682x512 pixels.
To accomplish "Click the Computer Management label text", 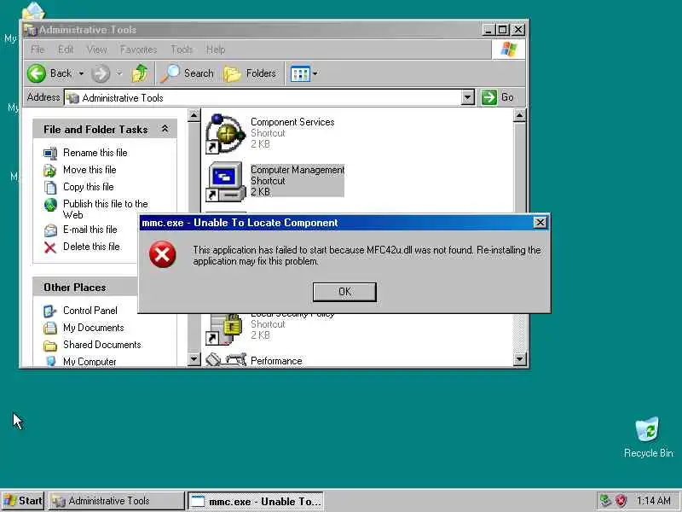I will point(298,170).
